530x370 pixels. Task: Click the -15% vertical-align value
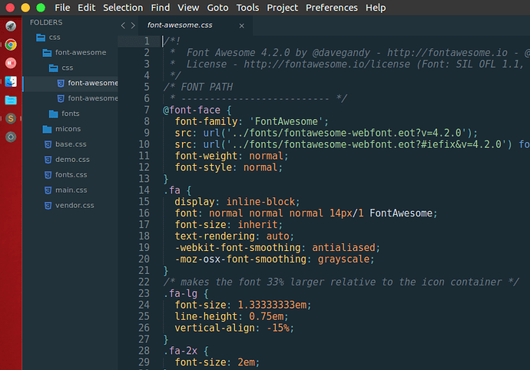(x=277, y=328)
